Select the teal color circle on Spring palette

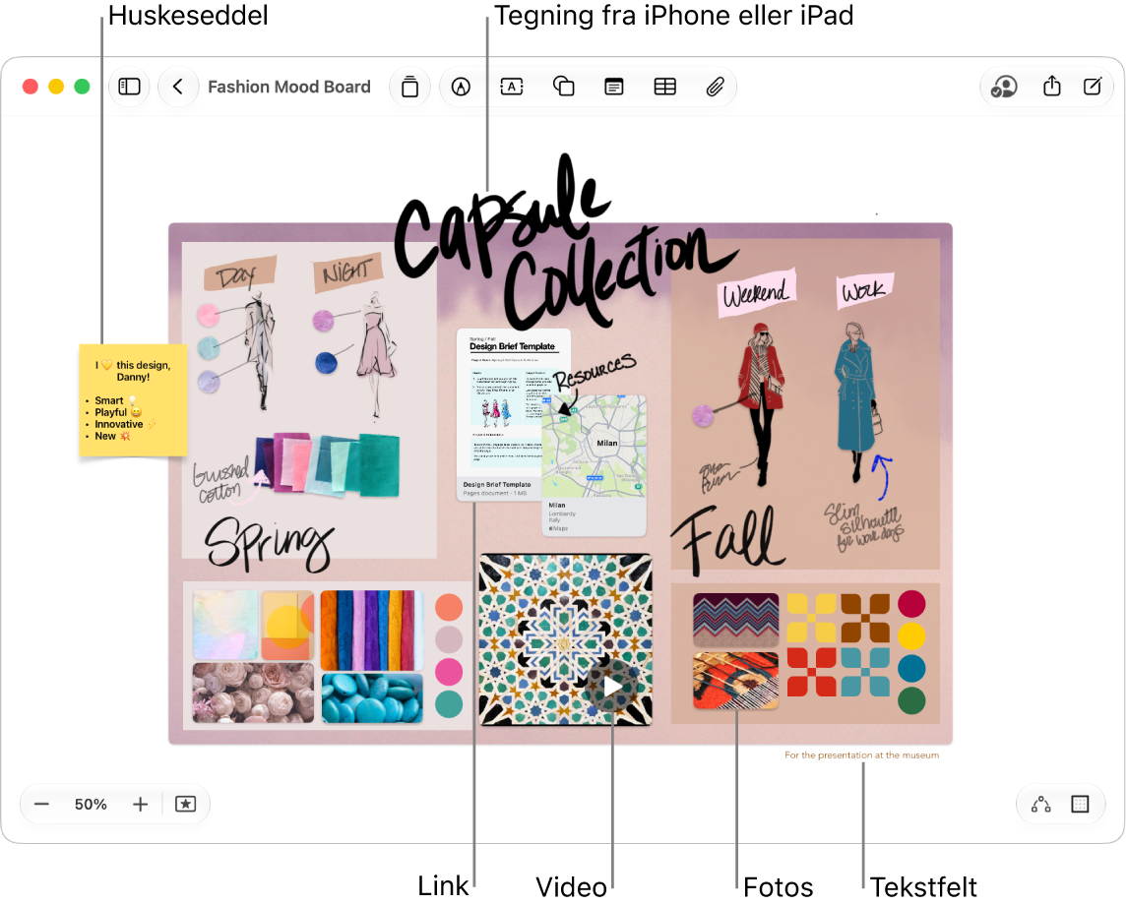(449, 704)
